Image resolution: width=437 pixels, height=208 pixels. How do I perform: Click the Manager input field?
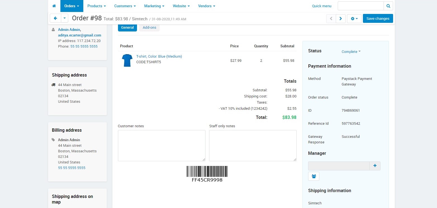(x=339, y=166)
